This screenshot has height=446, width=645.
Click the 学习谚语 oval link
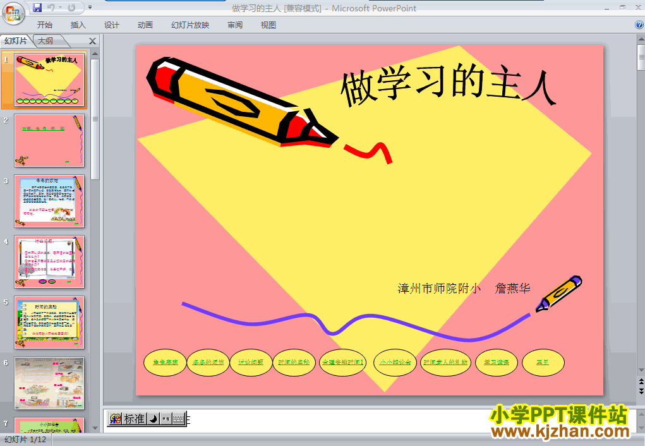(x=497, y=363)
